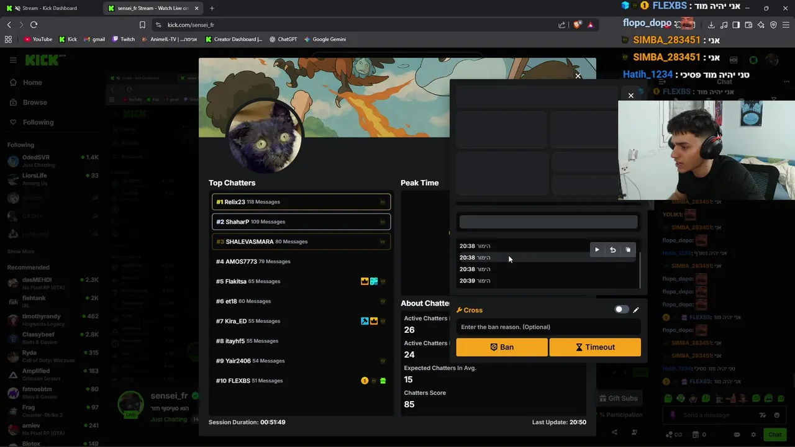
Task: Select top chatter ShaharP row
Action: 301,222
